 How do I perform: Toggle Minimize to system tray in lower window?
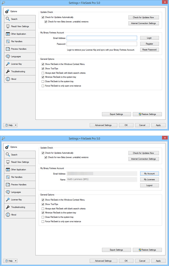[43, 213]
